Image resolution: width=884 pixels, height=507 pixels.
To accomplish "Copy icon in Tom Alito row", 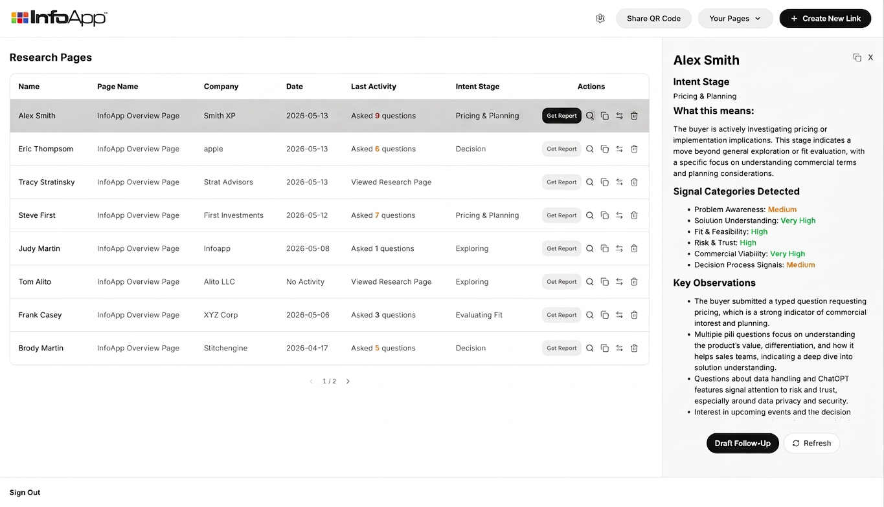I will pos(604,282).
